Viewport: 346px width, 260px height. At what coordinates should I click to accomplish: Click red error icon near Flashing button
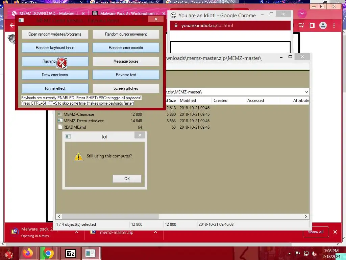pyautogui.click(x=61, y=63)
